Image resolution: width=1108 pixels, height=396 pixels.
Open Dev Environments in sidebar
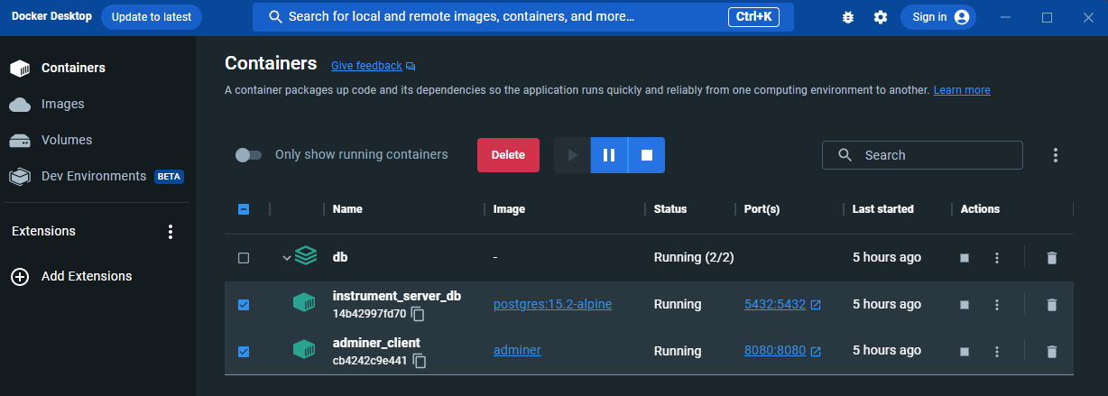coord(94,176)
